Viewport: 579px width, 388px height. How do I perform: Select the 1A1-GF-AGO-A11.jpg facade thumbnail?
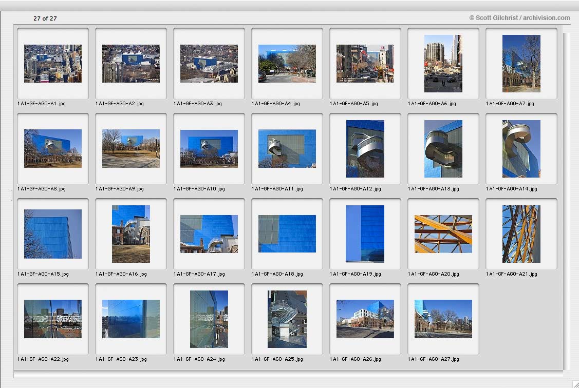pos(287,149)
